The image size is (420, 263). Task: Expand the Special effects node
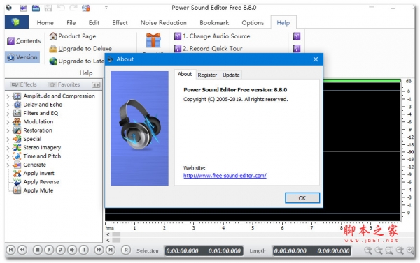(x=8, y=140)
